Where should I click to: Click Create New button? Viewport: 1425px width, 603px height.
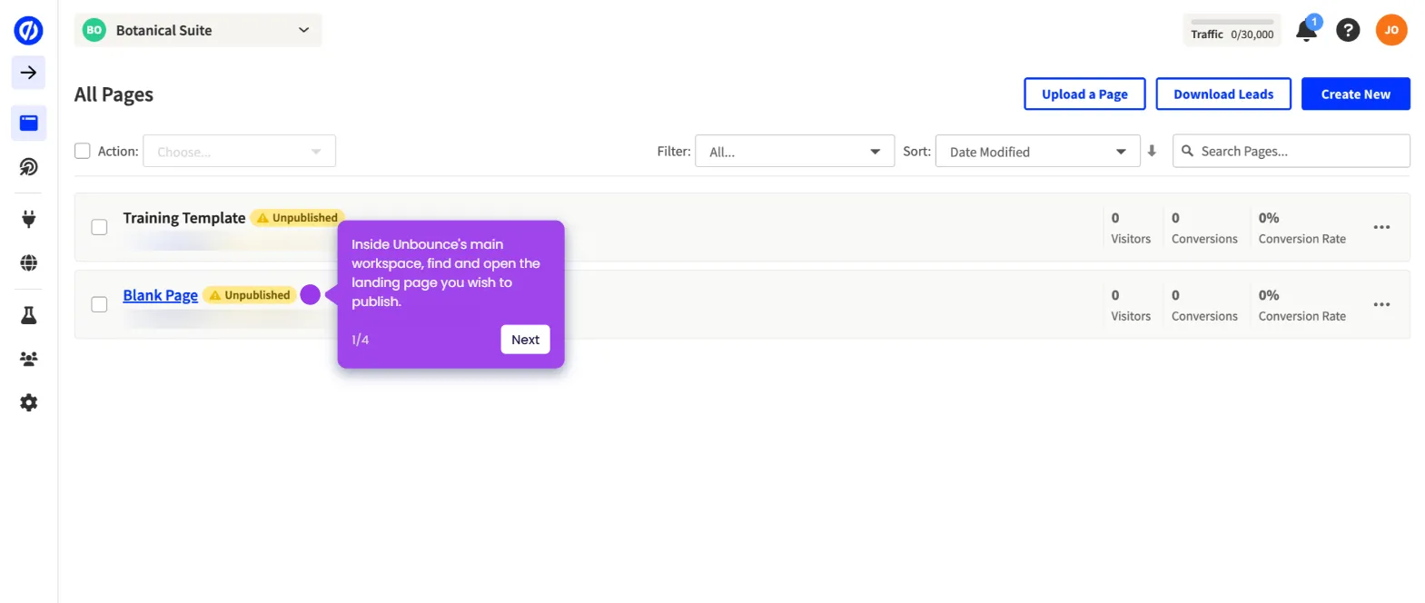tap(1355, 94)
